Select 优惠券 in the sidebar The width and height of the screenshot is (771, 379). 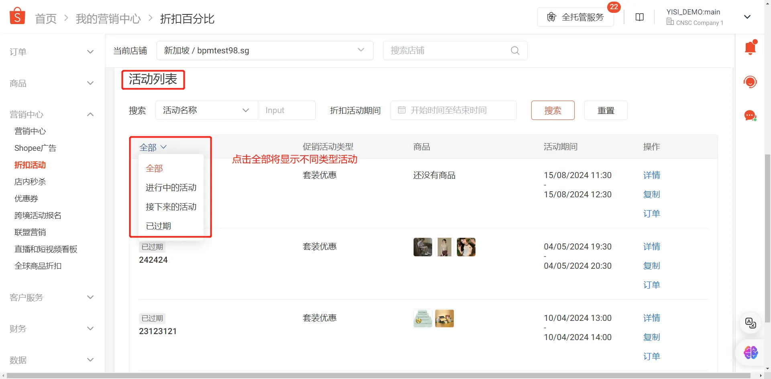[x=26, y=198]
